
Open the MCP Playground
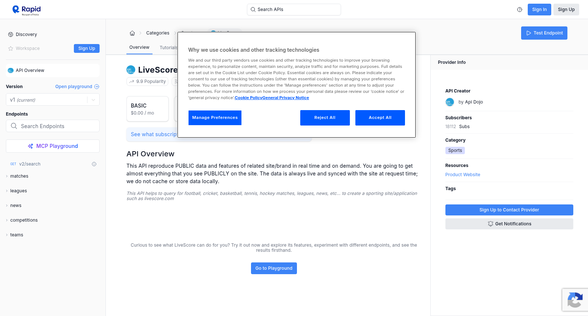click(x=53, y=146)
